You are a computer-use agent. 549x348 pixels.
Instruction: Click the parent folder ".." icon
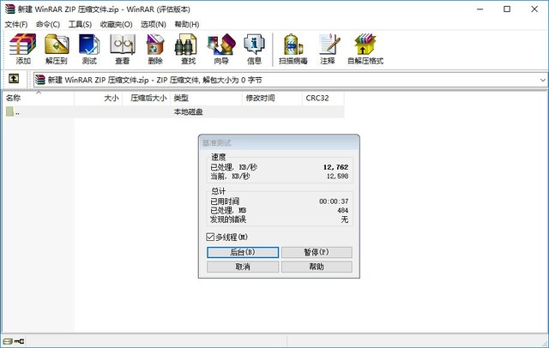click(9, 111)
